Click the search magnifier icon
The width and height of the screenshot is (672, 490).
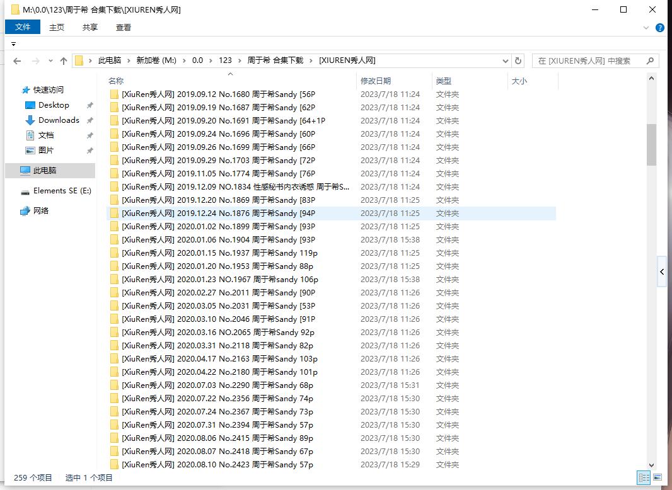pyautogui.click(x=650, y=61)
